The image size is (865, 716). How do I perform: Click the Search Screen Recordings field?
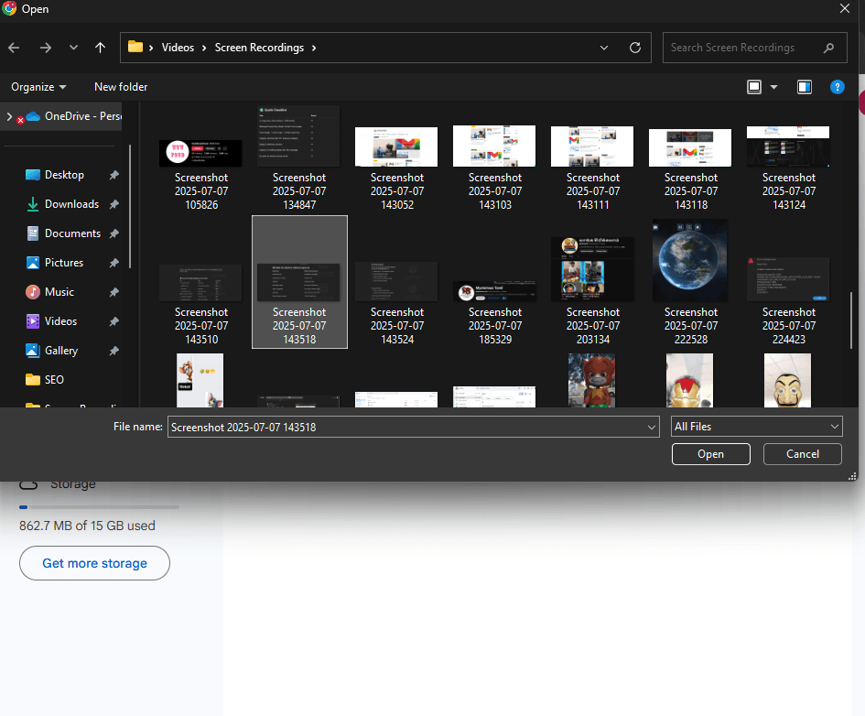click(x=741, y=48)
